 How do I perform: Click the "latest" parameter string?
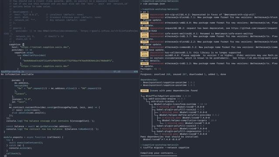(x=20, y=94)
